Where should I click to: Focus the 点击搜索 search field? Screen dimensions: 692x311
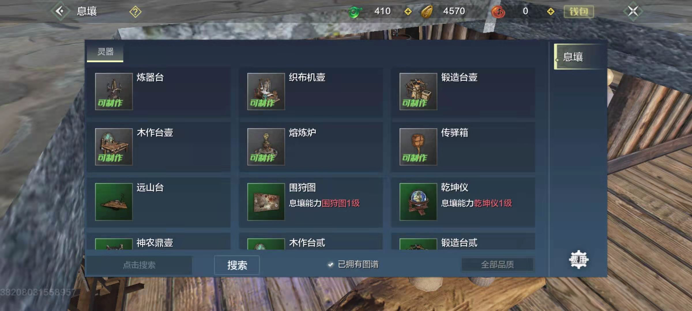(139, 265)
